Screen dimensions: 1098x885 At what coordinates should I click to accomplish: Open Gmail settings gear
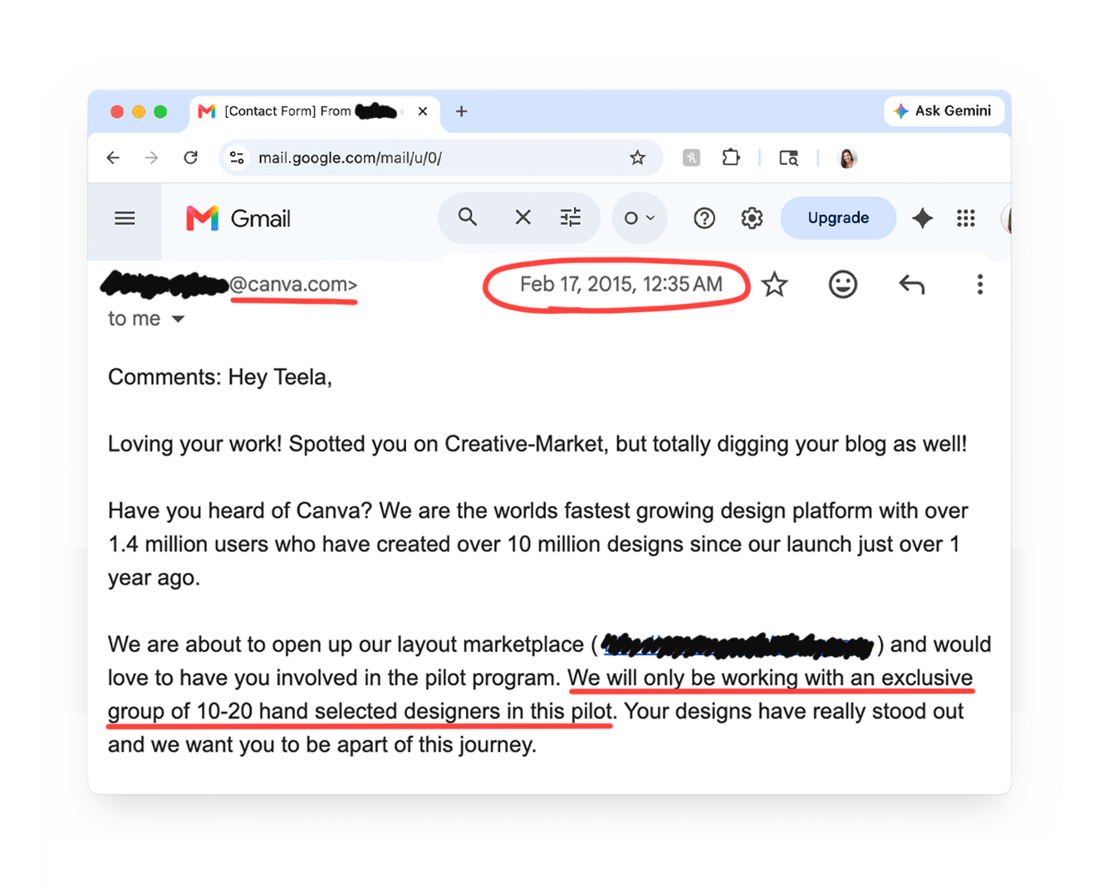pos(752,218)
